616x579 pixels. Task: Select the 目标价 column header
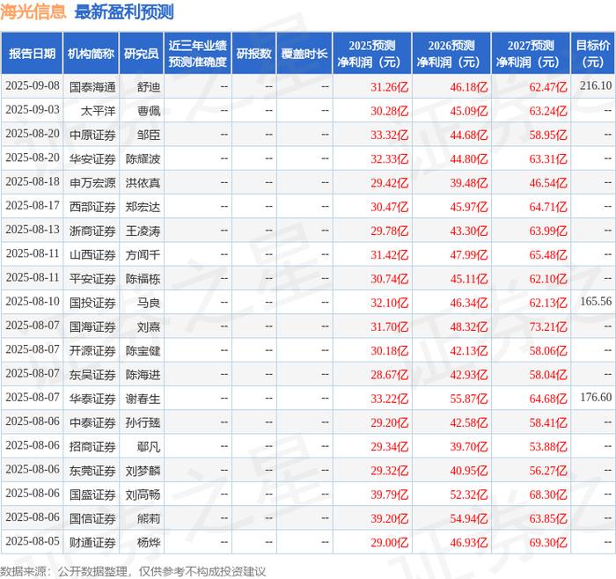[593, 54]
